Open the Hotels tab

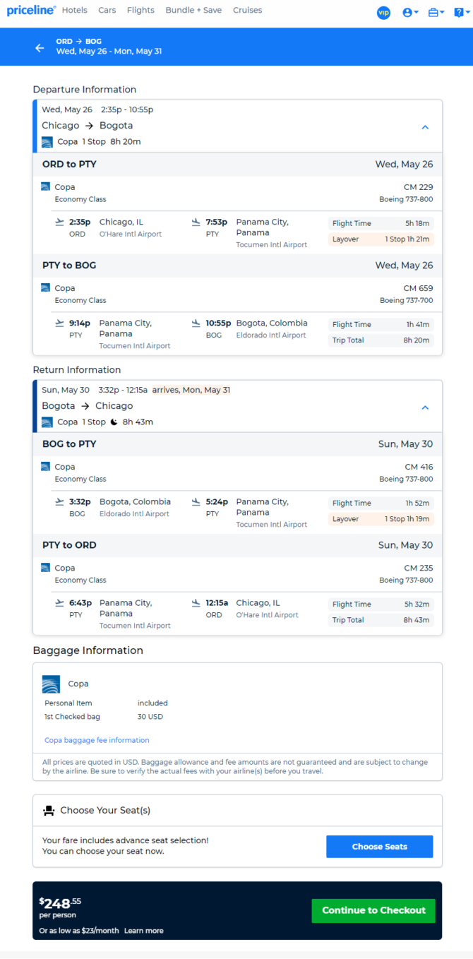tap(75, 11)
